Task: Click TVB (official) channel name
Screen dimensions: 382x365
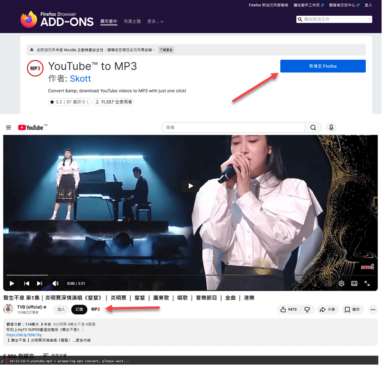Action: (x=30, y=307)
